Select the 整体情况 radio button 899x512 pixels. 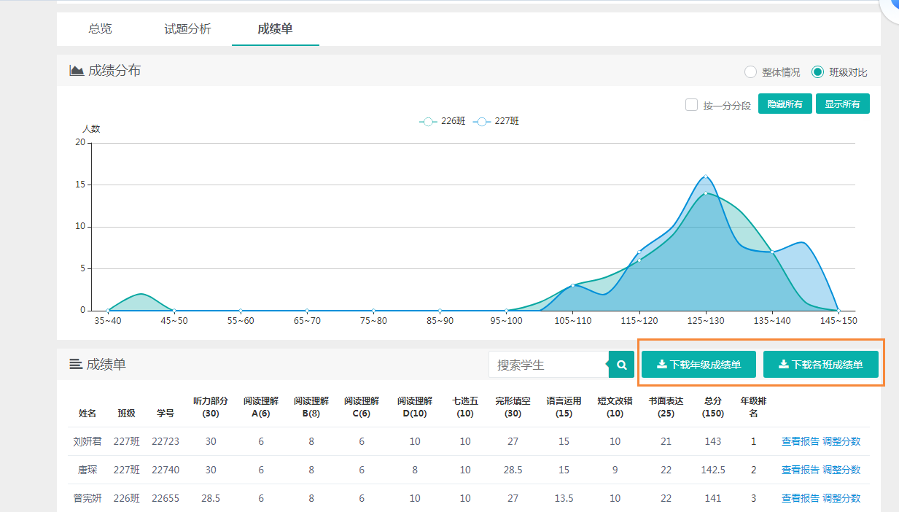click(x=750, y=72)
